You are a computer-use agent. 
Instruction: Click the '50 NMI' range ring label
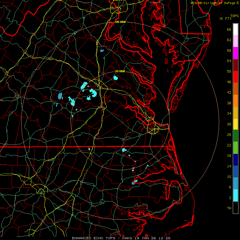(120, 71)
